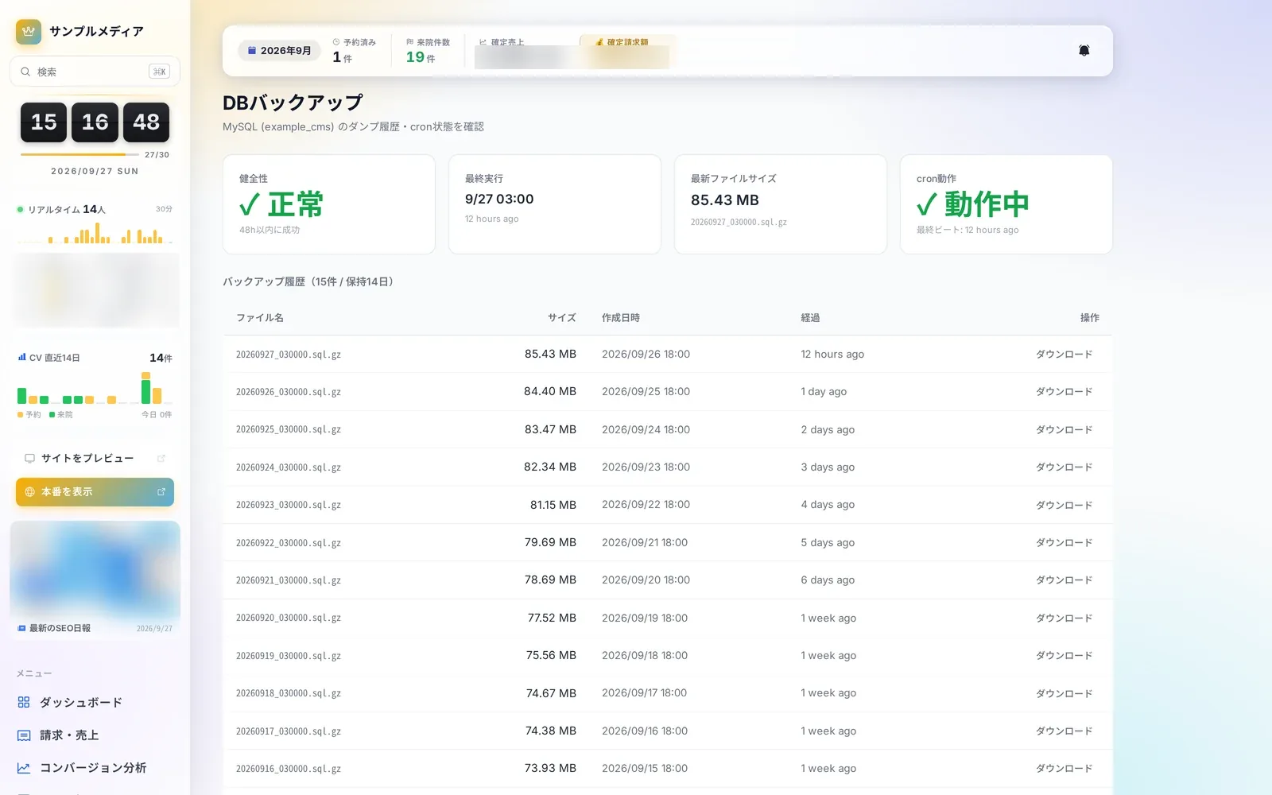Image resolution: width=1272 pixels, height=795 pixels.
Task: Download 20260925_030000.sql.gz backup
Action: point(1064,429)
